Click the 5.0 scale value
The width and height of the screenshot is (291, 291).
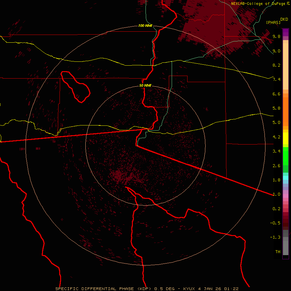click(276, 123)
